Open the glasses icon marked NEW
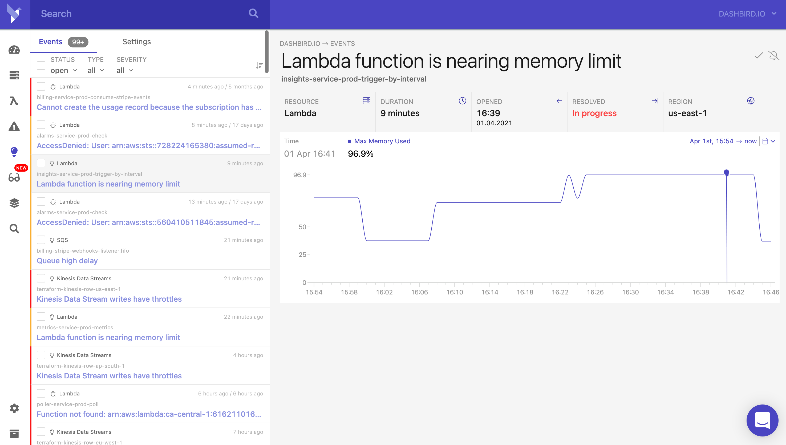The width and height of the screenshot is (786, 445). (14, 177)
